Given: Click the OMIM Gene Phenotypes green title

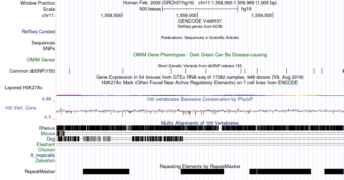Looking at the screenshot, I should point(200,55).
